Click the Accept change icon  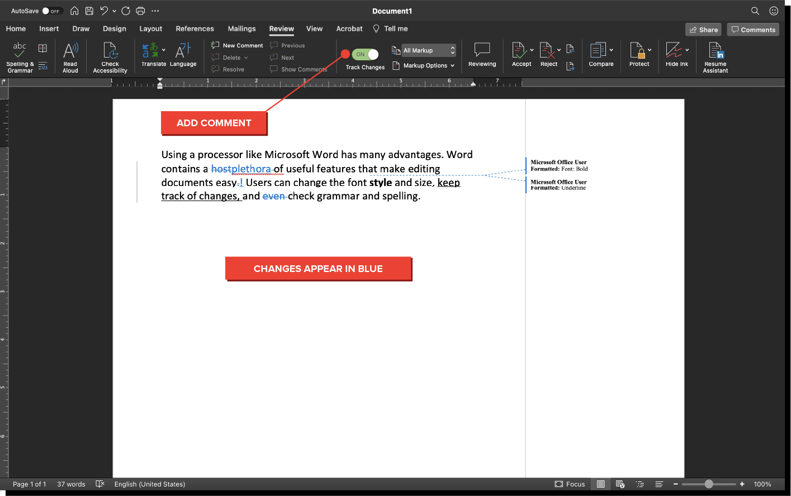[x=519, y=51]
